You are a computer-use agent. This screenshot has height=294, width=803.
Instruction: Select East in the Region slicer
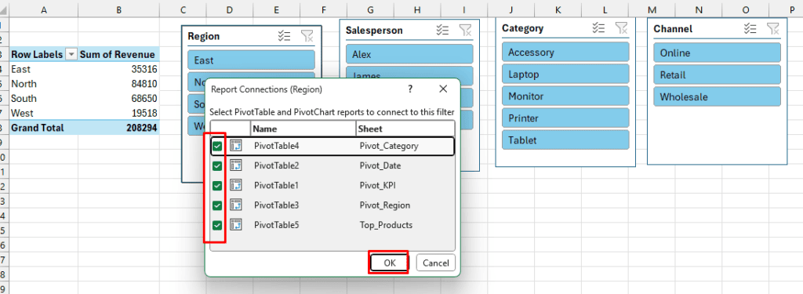[251, 60]
